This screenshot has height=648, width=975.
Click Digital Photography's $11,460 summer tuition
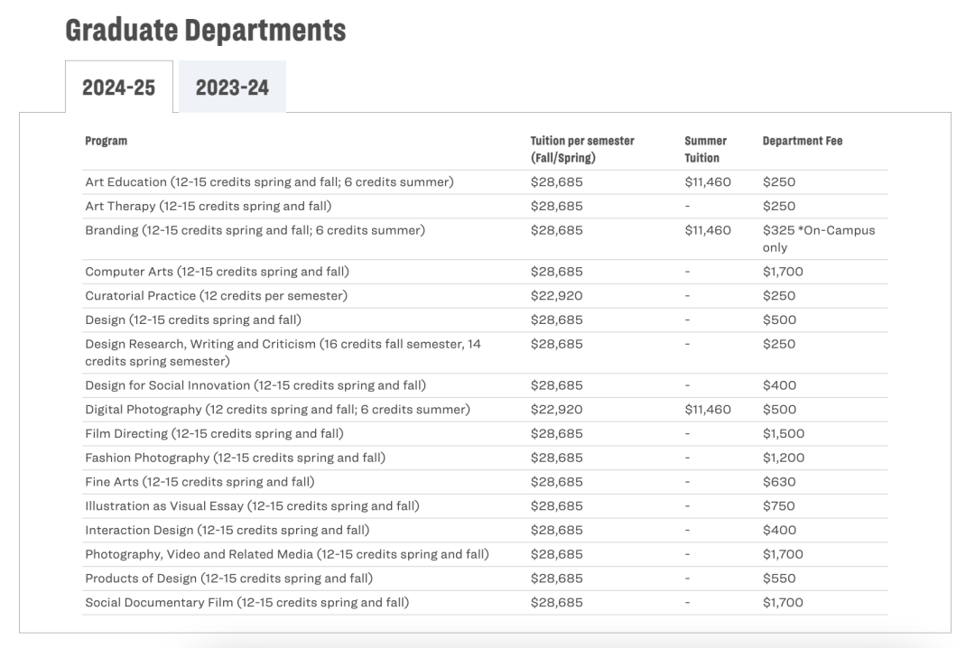708,410
